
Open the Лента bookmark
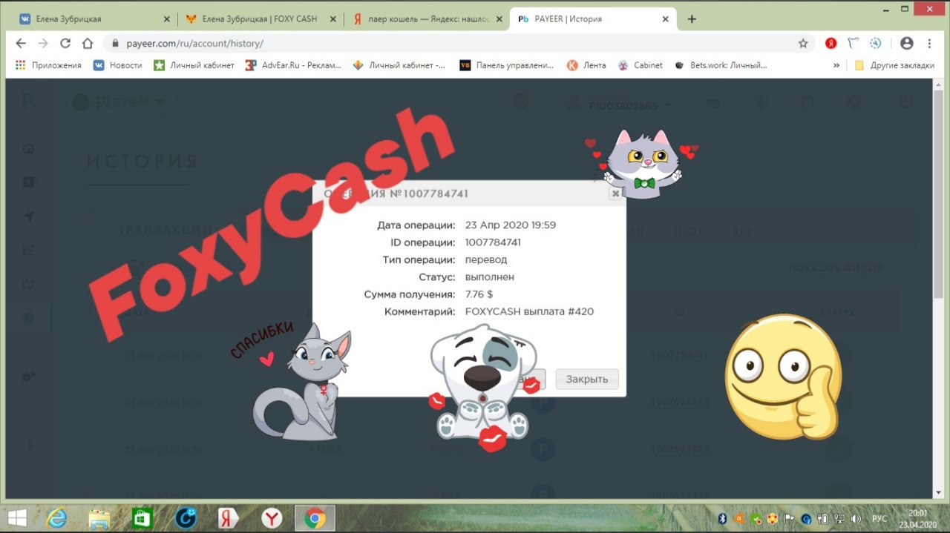coord(586,65)
